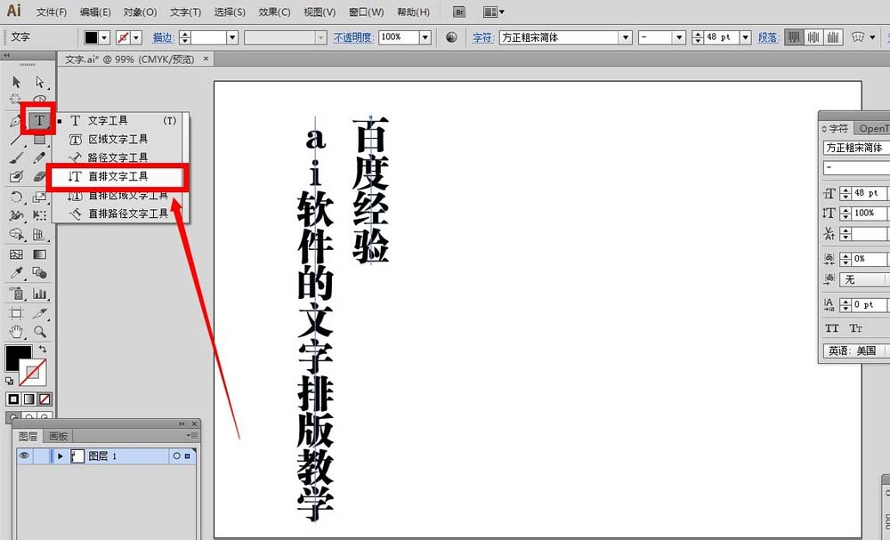This screenshot has height=540, width=890.
Task: Choose 直排文字工具 from the flyout
Action: click(117, 176)
